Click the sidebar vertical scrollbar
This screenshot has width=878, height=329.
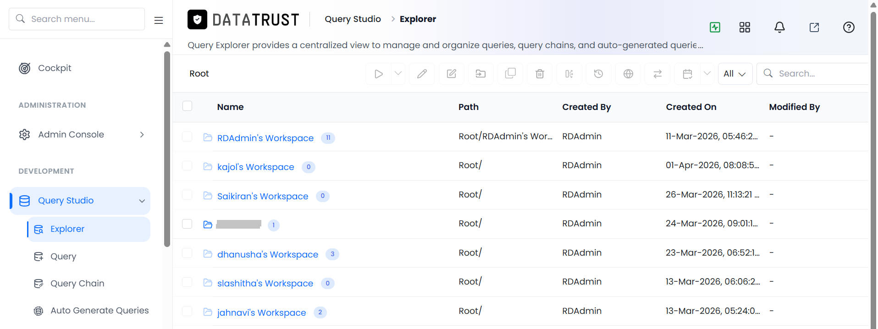click(x=167, y=149)
